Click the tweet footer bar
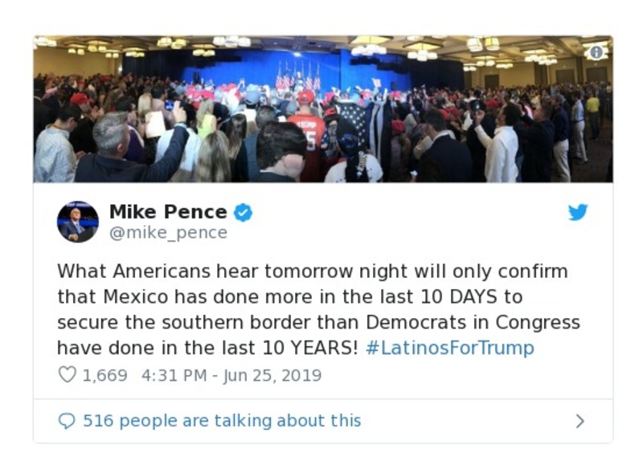 (x=321, y=419)
